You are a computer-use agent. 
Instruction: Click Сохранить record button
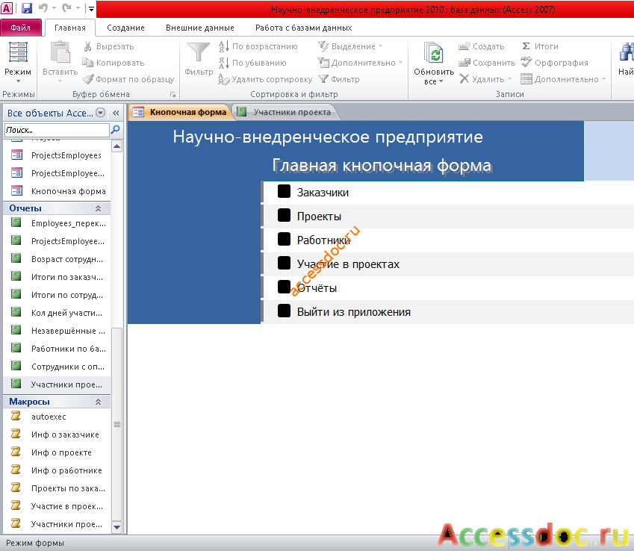tap(487, 63)
